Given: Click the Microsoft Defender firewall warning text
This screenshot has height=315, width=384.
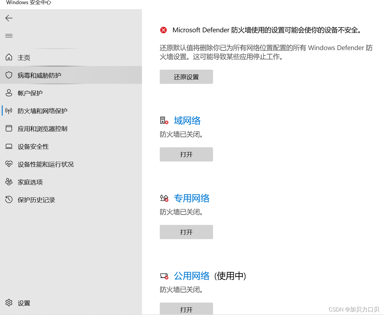Looking at the screenshot, I should [267, 30].
